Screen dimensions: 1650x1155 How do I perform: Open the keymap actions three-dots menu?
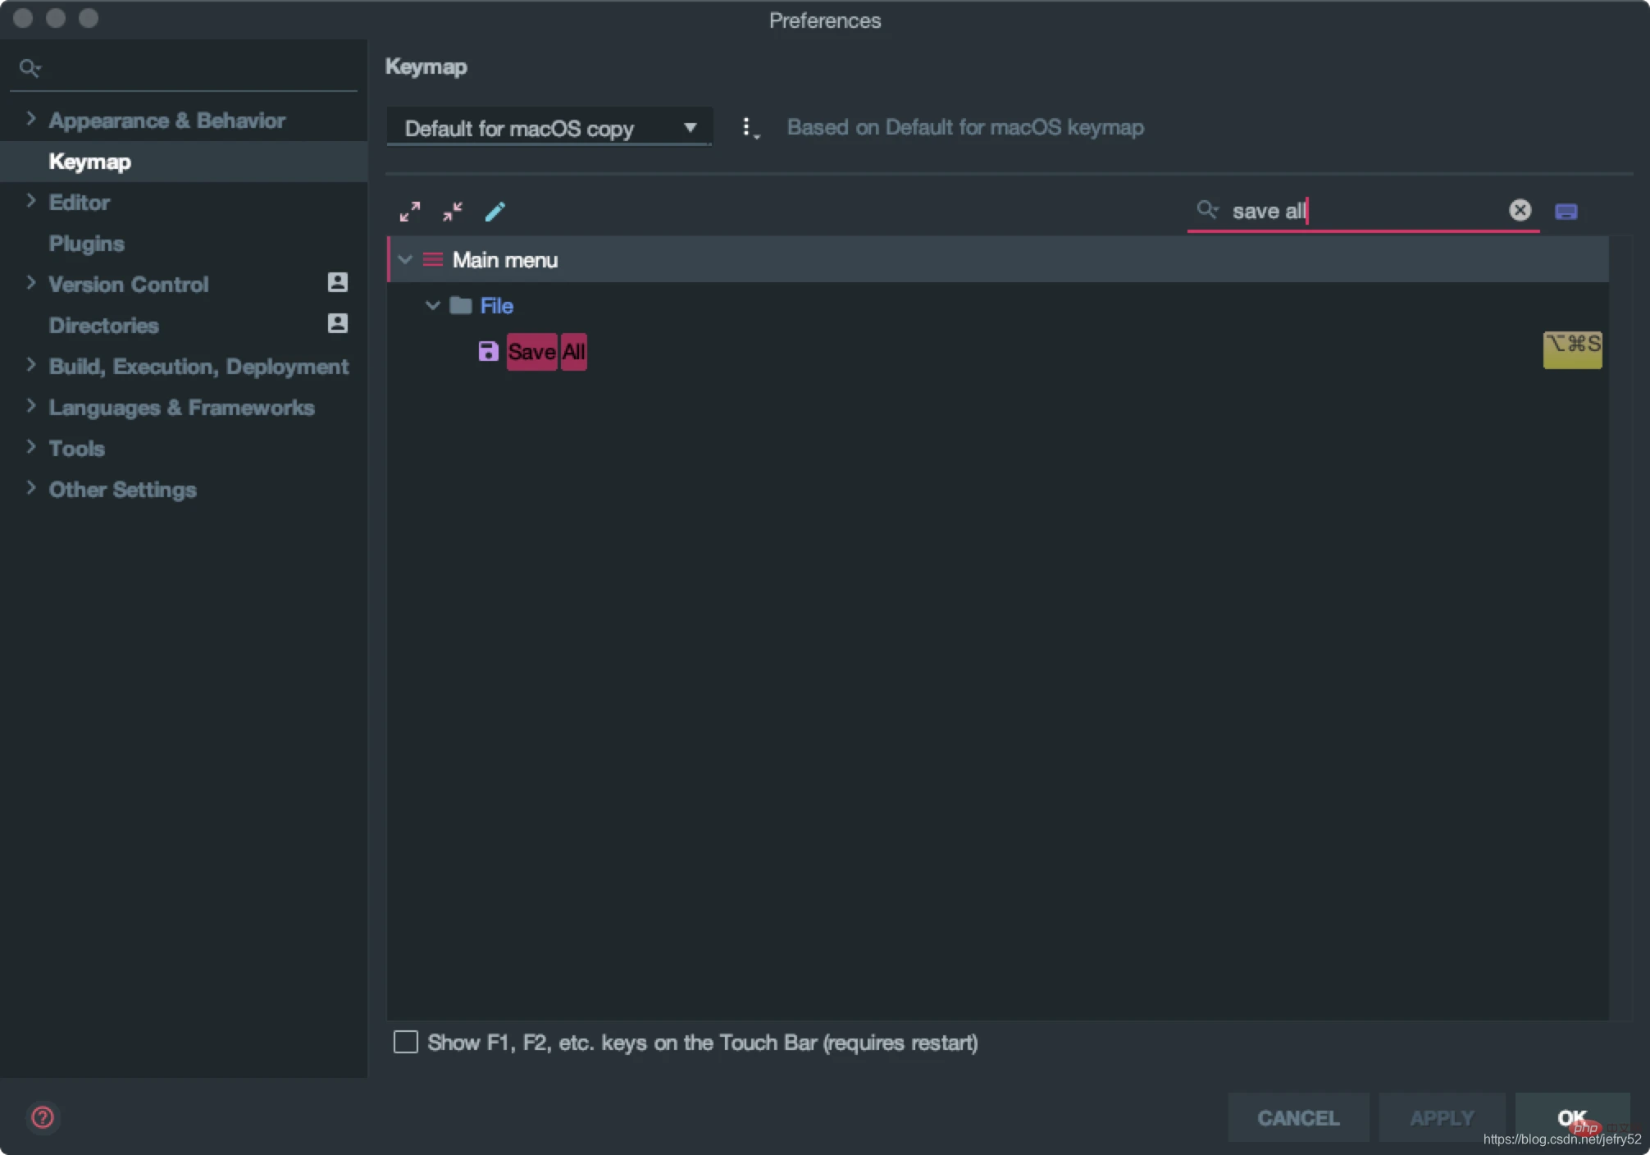(747, 128)
